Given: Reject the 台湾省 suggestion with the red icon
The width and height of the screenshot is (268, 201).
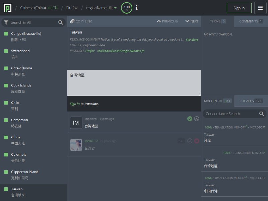Looking at the screenshot, I should (x=197, y=141).
